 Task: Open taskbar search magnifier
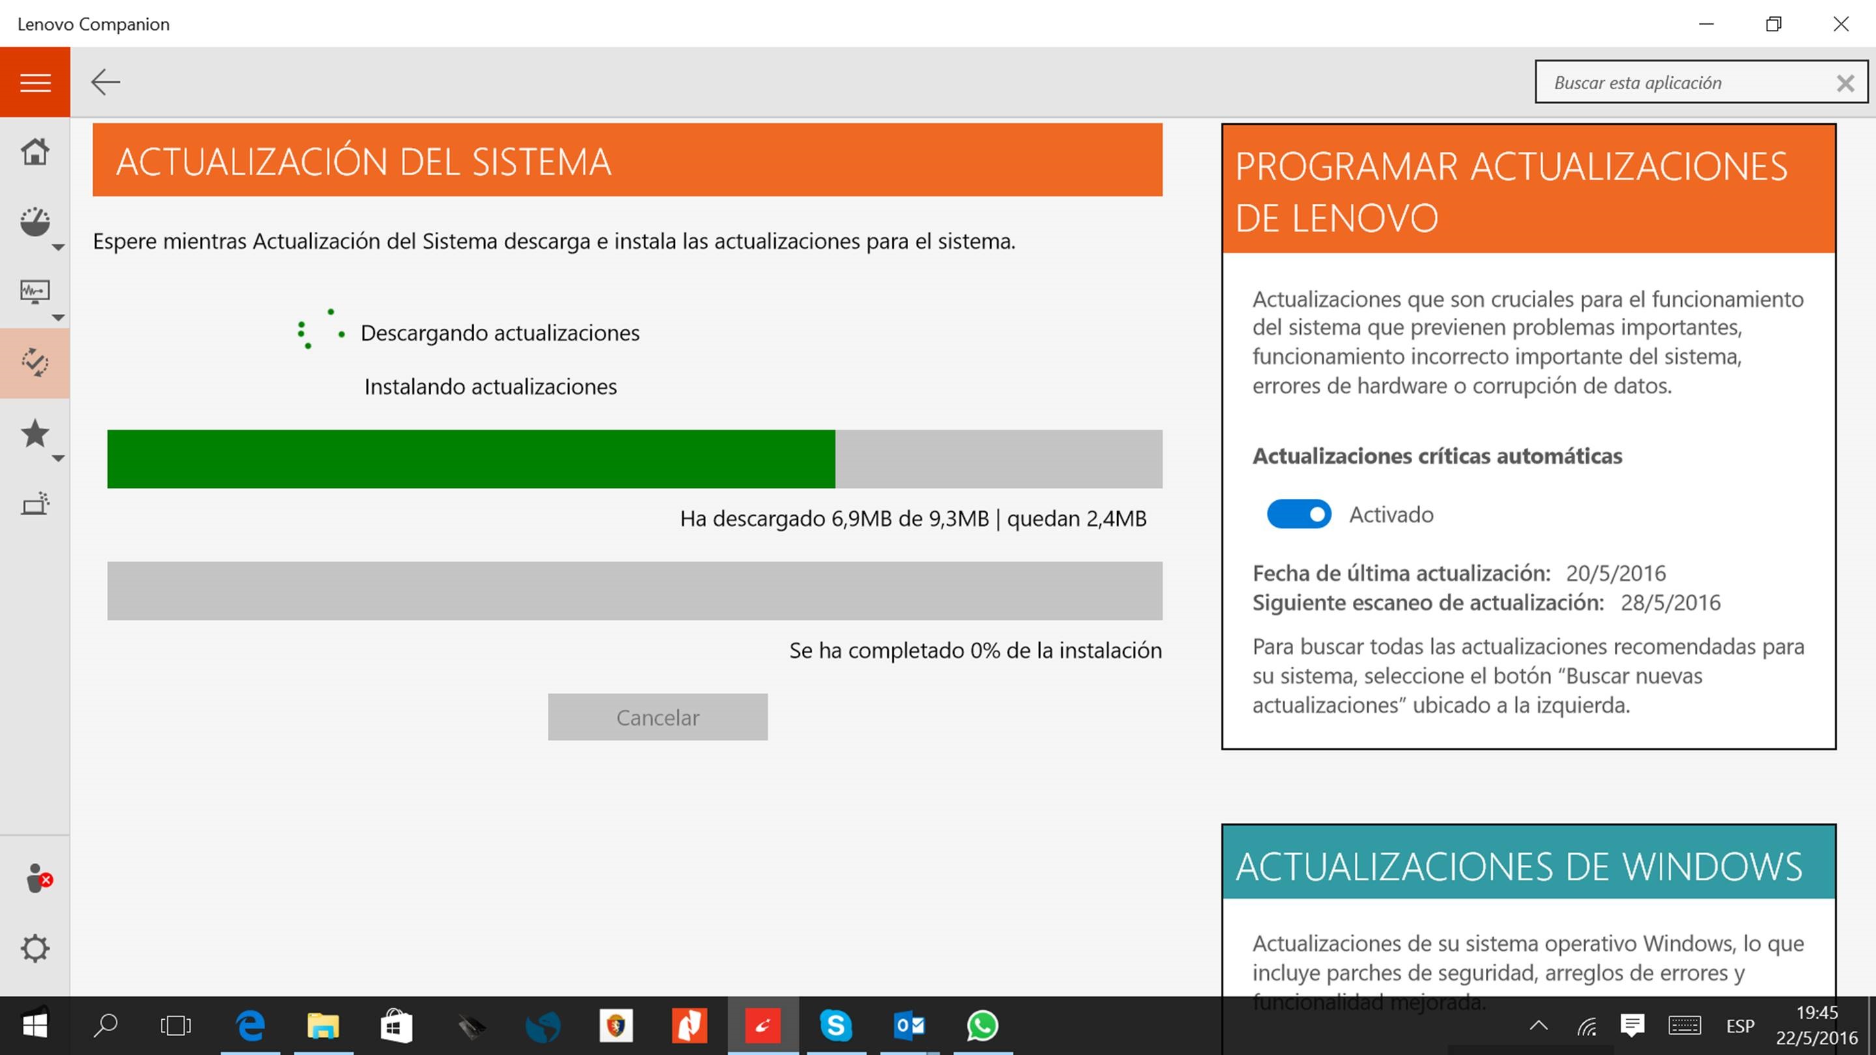point(106,1026)
